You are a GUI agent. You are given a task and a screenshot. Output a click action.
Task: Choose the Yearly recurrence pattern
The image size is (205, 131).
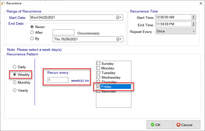click(x=15, y=90)
